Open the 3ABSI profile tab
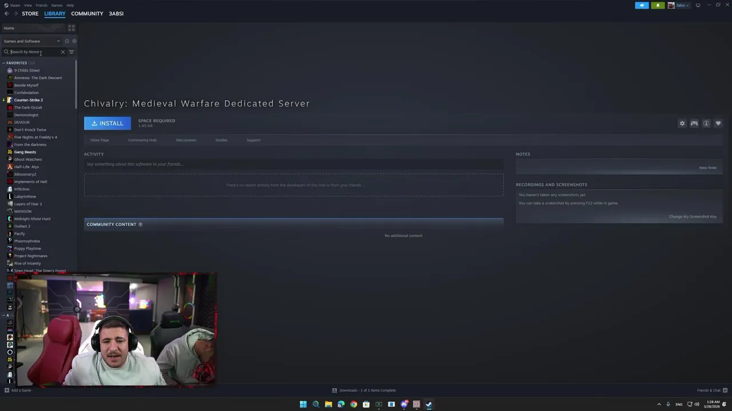Image resolution: width=732 pixels, height=411 pixels. pos(116,14)
